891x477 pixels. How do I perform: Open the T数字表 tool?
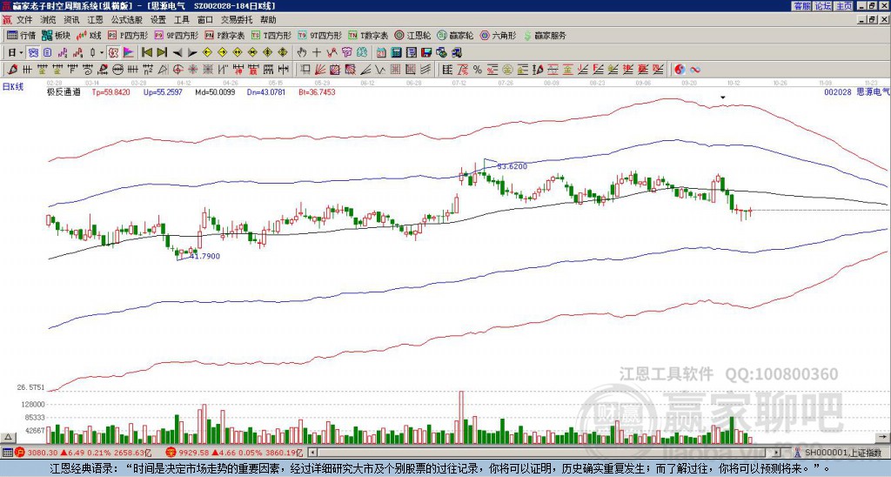coord(368,35)
